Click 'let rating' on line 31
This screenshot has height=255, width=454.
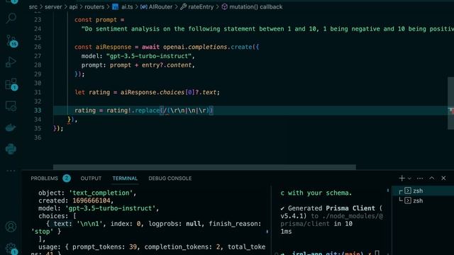pos(92,92)
